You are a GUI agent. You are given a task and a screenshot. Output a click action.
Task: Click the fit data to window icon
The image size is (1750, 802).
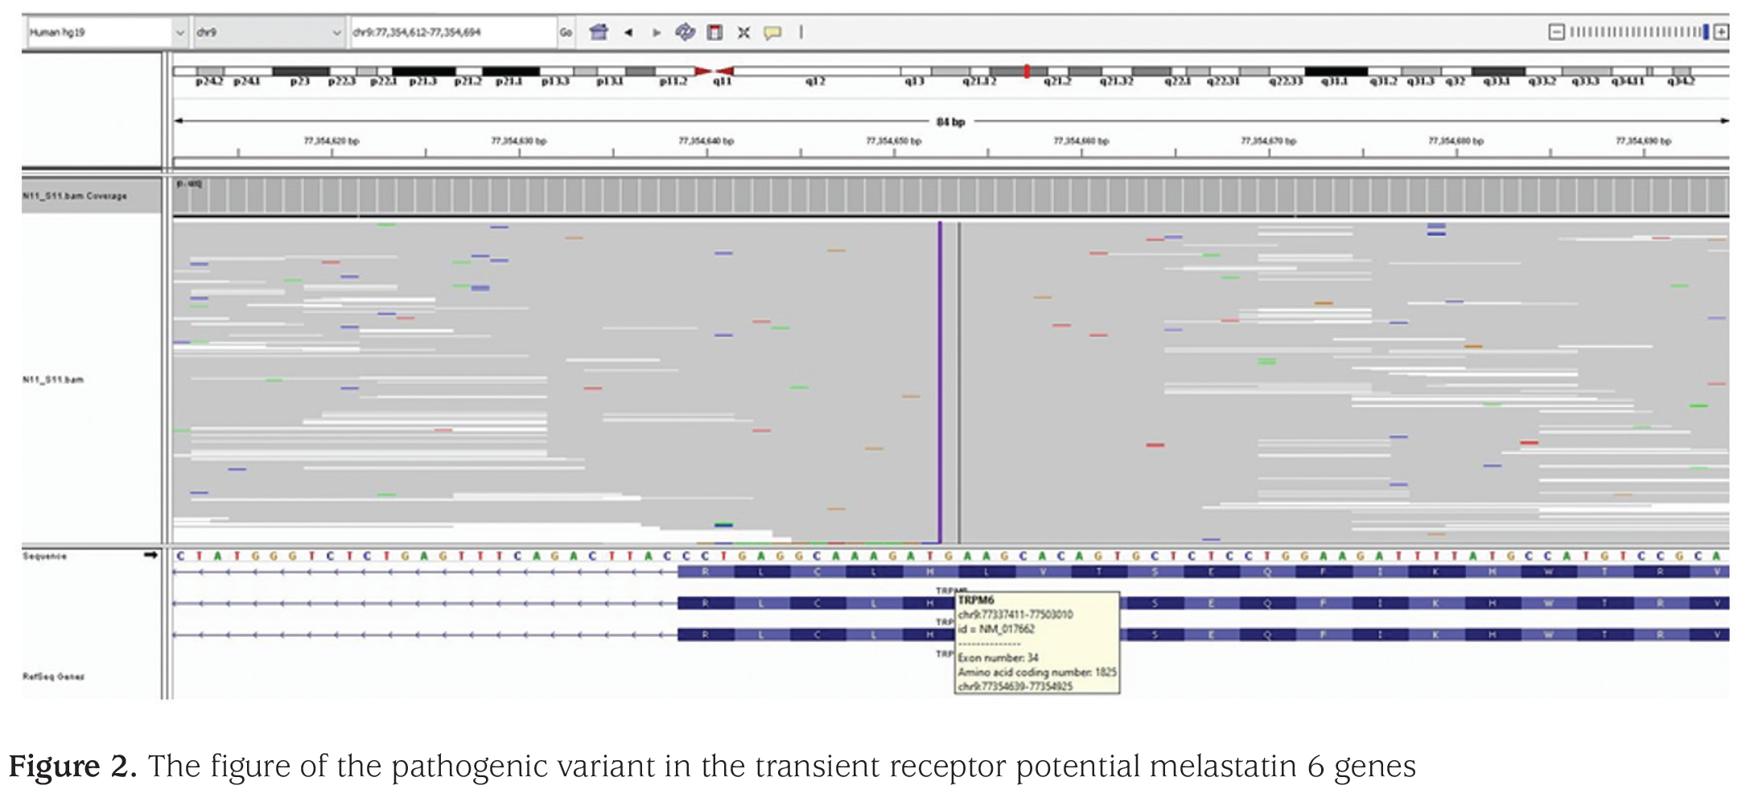pos(744,32)
